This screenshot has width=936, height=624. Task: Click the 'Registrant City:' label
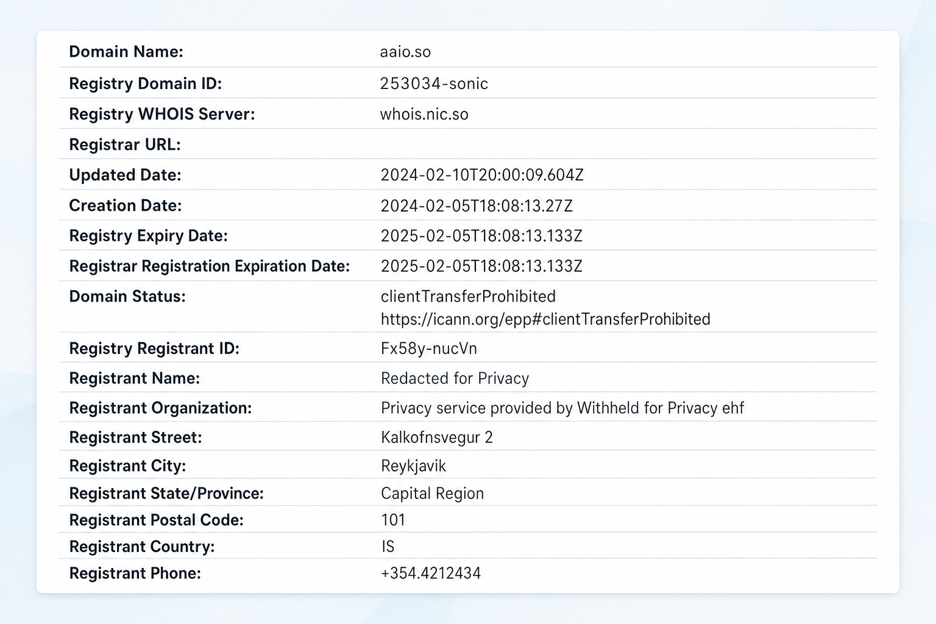(127, 466)
